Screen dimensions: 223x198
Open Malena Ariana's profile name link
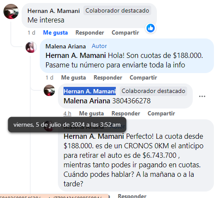click(x=66, y=46)
